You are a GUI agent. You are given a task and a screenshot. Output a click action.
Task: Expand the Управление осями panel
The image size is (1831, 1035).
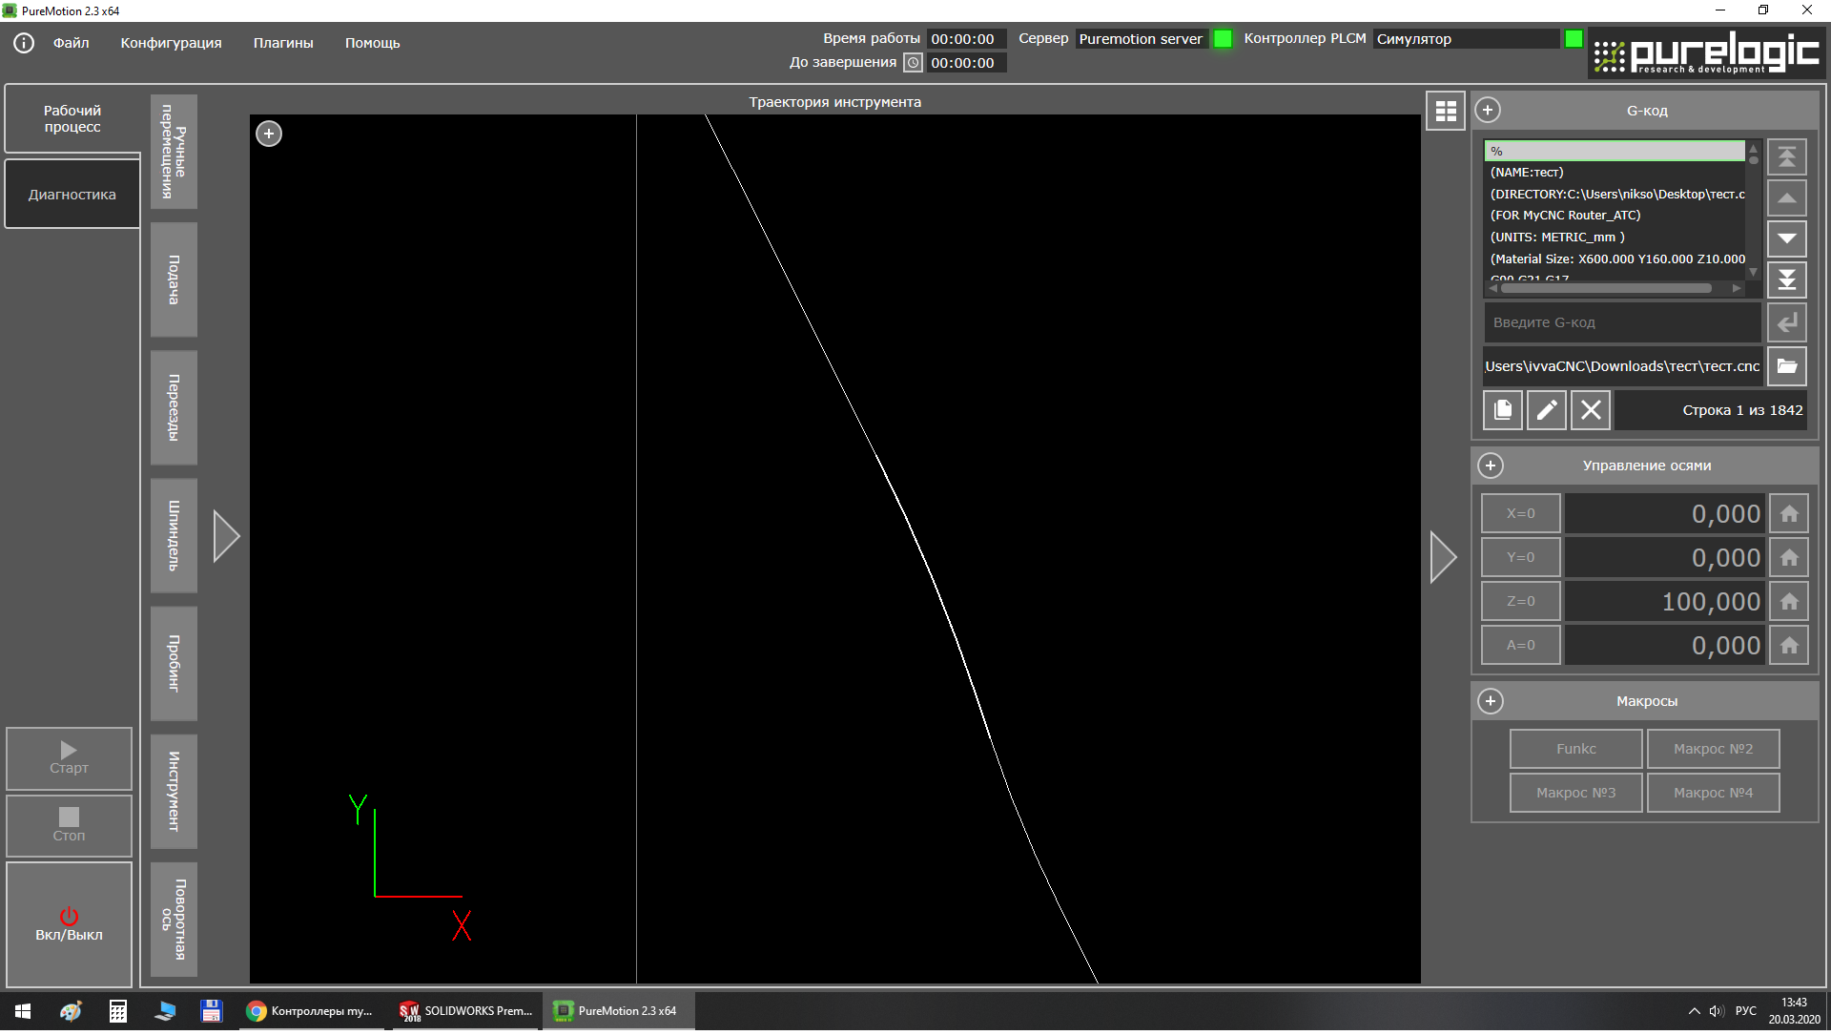1490,466
